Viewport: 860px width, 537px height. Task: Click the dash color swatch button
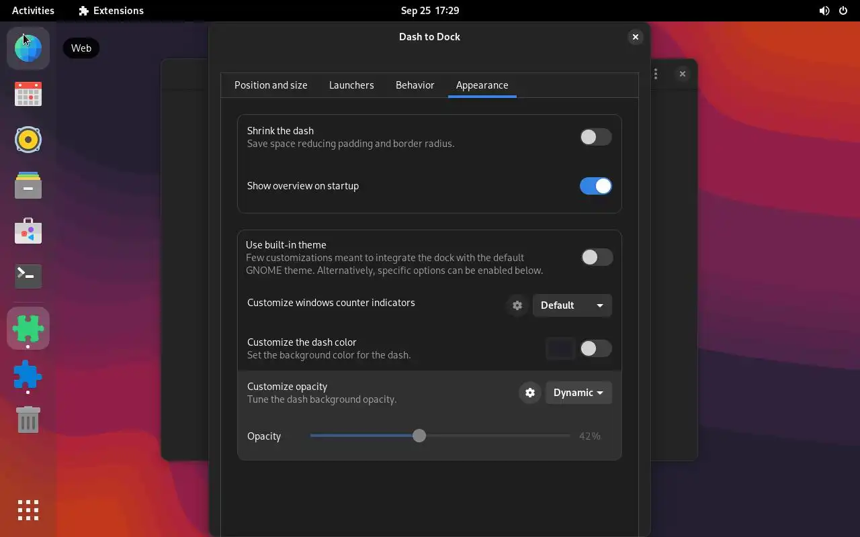pyautogui.click(x=560, y=348)
